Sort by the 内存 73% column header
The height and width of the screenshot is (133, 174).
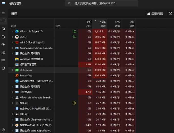[x=100, y=24]
